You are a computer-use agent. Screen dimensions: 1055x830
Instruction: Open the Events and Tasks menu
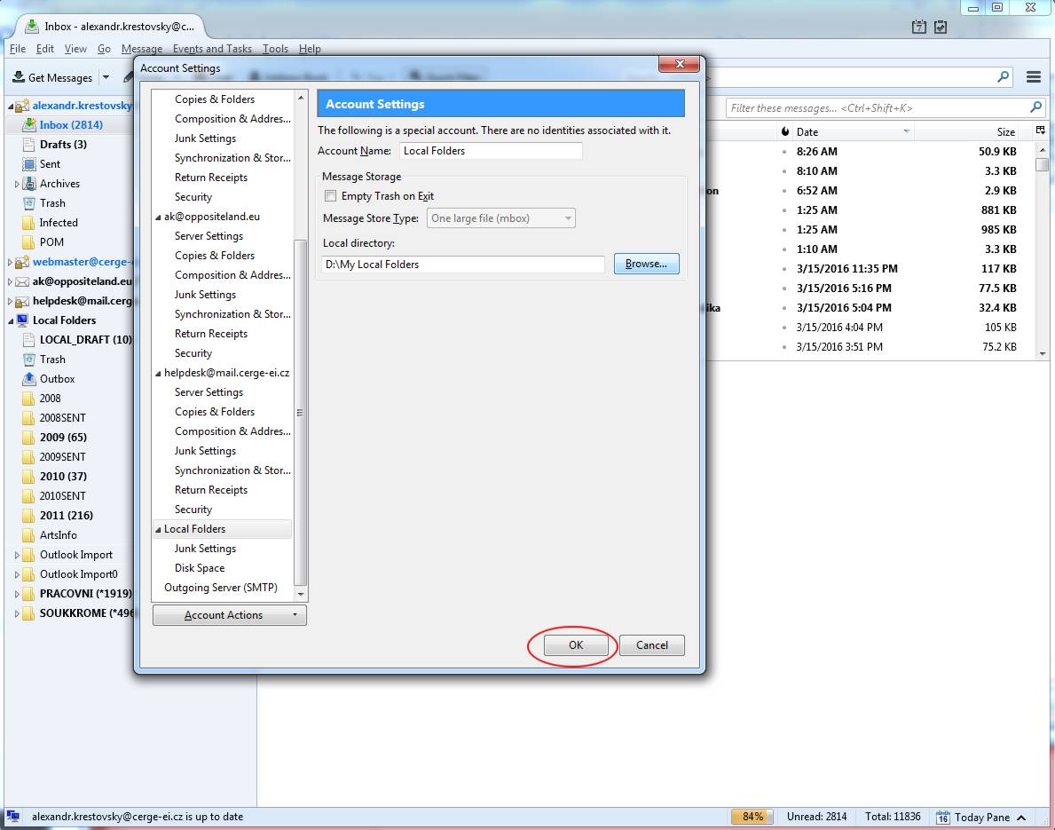[212, 49]
